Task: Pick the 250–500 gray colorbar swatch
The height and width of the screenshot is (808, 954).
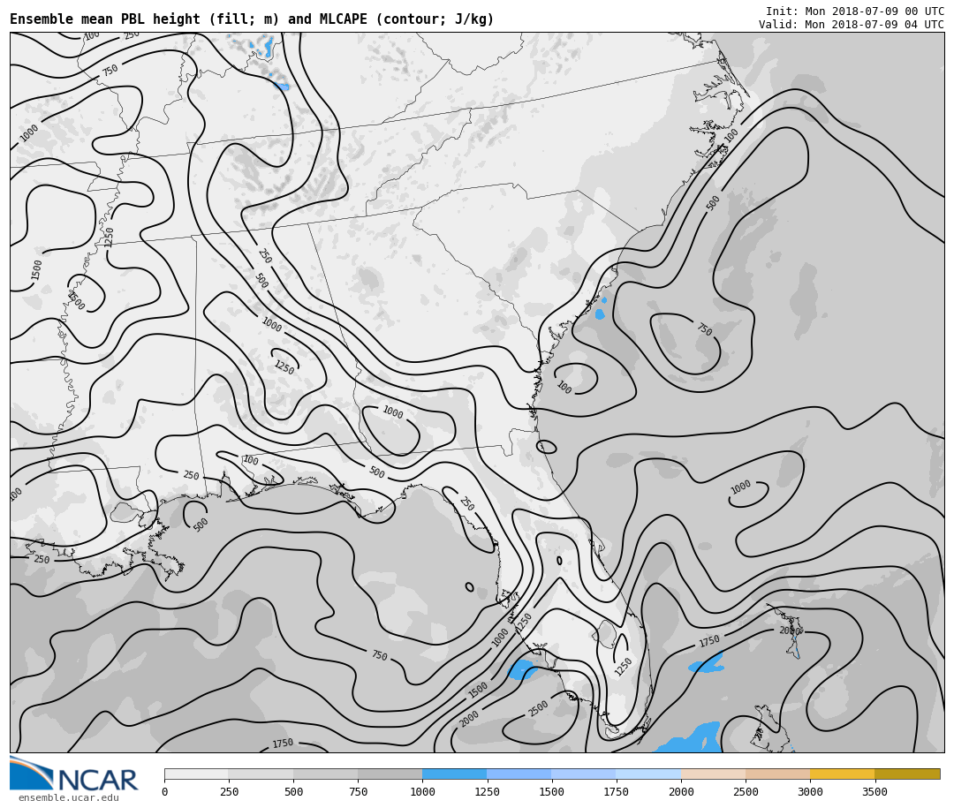Action: click(261, 774)
